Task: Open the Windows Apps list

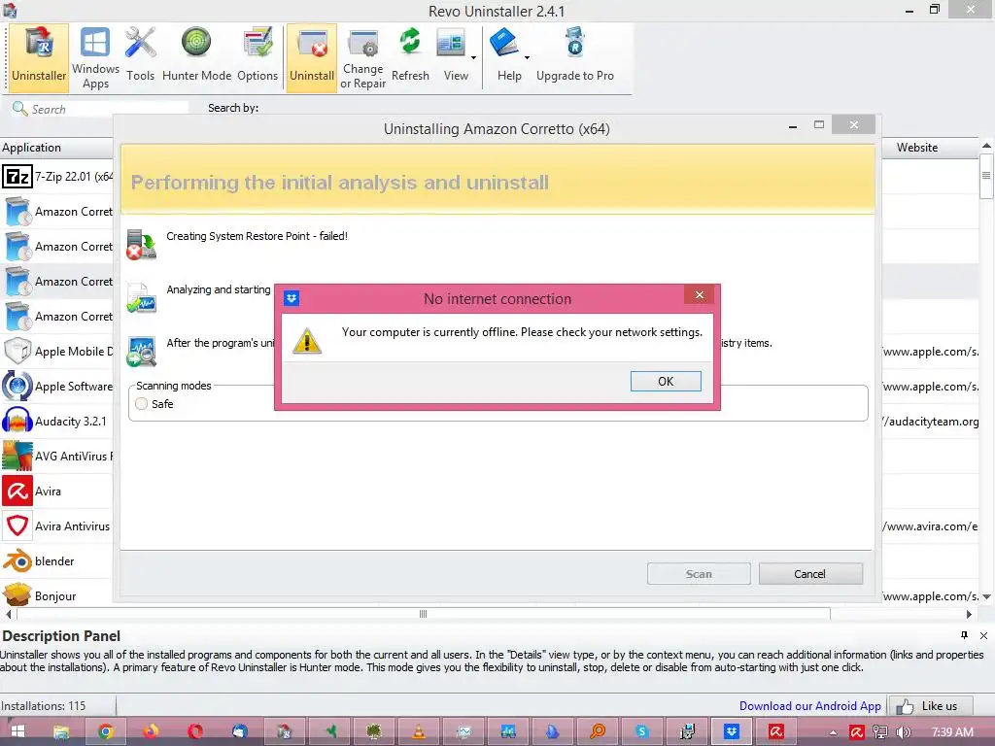Action: coord(95,57)
